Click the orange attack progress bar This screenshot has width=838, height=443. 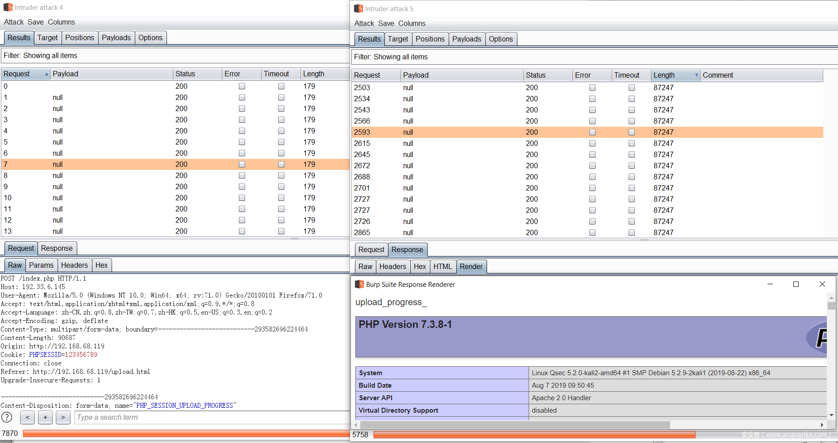[x=179, y=433]
